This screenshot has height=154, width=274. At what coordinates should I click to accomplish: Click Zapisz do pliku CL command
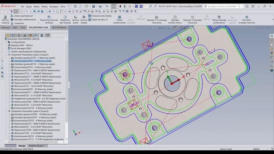point(98,20)
